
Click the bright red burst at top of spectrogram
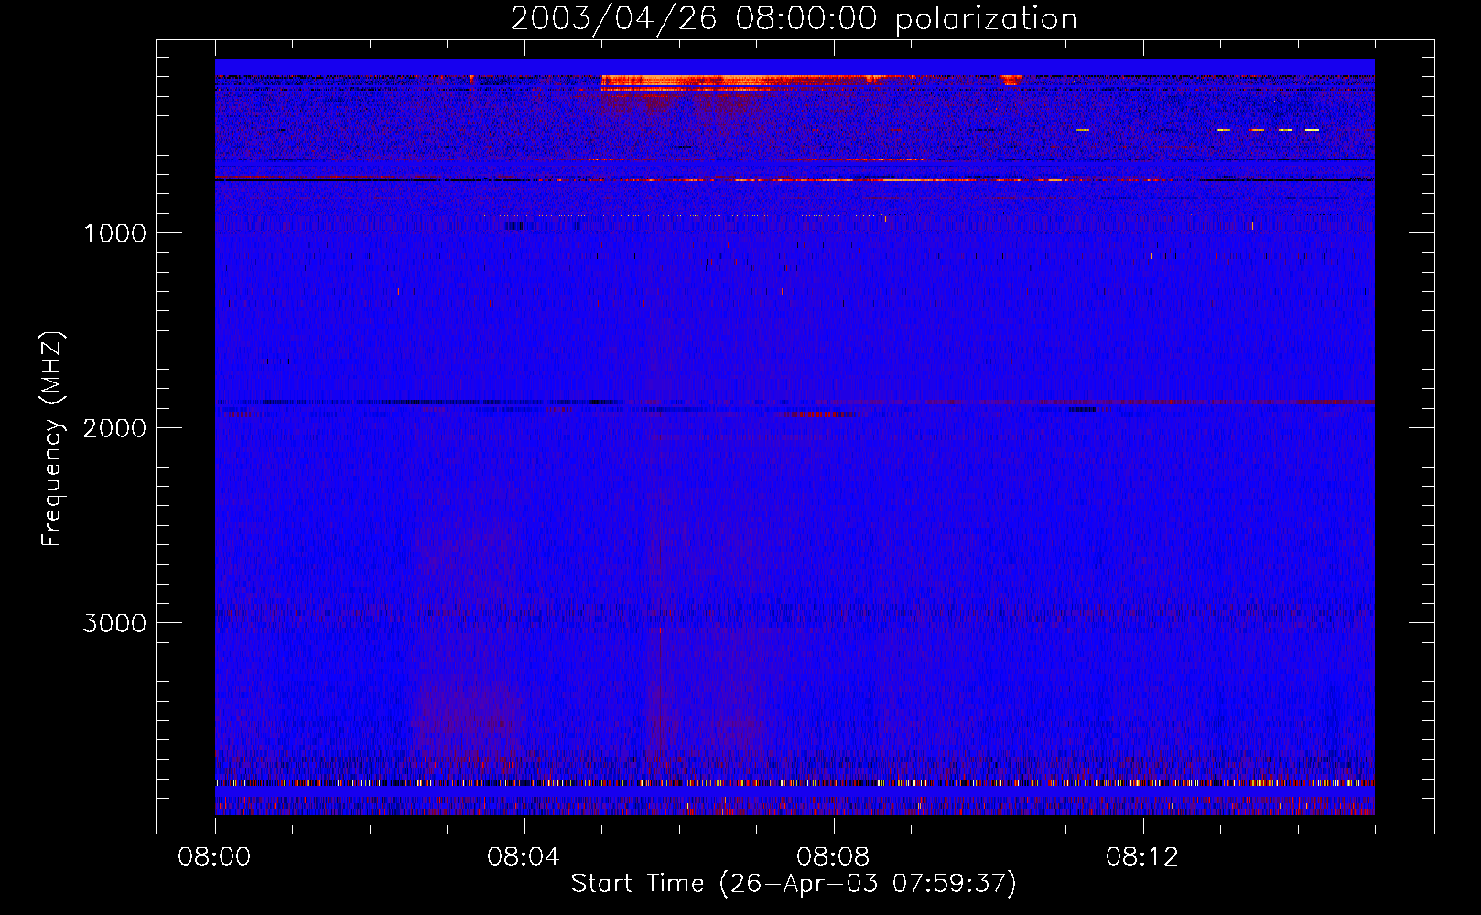741,82
